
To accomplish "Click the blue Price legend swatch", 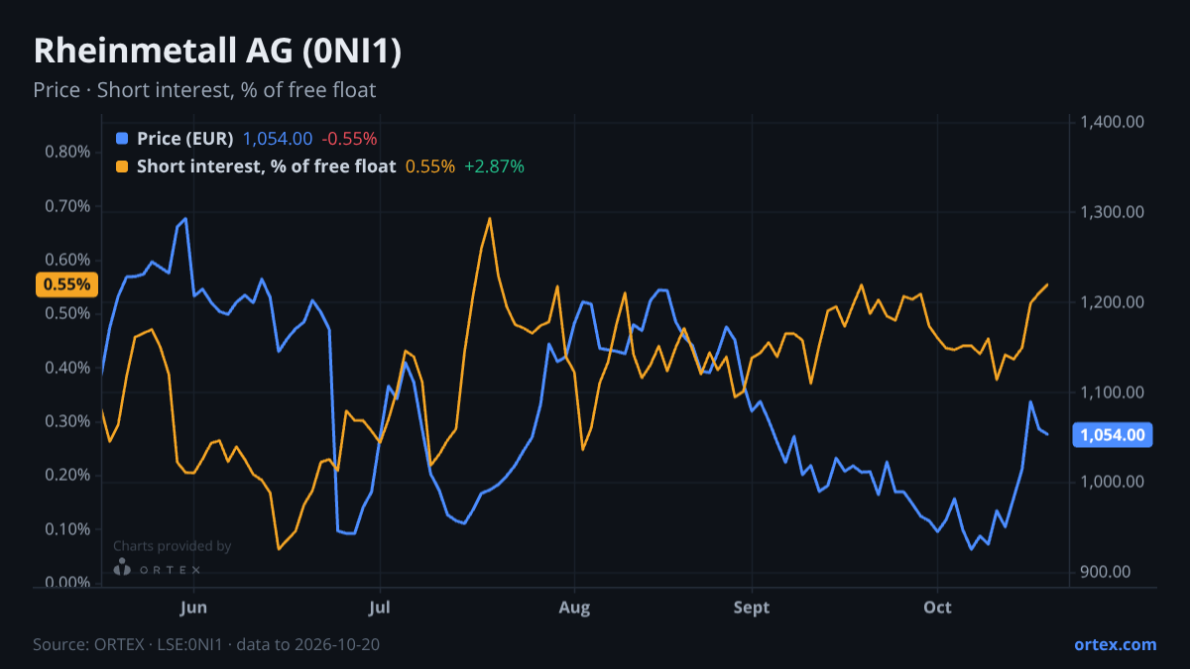I will click(122, 139).
